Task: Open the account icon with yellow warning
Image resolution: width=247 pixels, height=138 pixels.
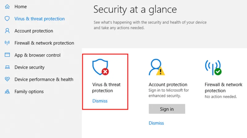Action: (157, 67)
